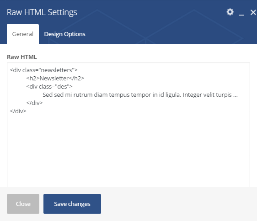Close panel using the X icon
This screenshot has width=257, height=221.
(x=253, y=12)
